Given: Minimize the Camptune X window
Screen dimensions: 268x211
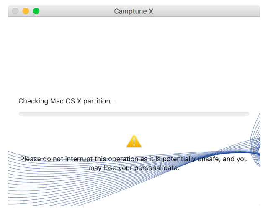Looking at the screenshot, I should pyautogui.click(x=26, y=11).
